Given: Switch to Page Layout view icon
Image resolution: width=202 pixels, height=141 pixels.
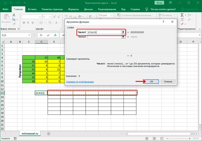Looking at the screenshot, I should coord(154,138).
